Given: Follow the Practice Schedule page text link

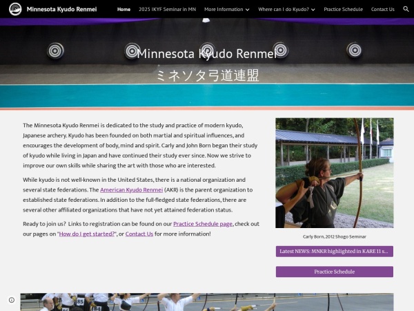Looking at the screenshot, I should pyautogui.click(x=203, y=224).
